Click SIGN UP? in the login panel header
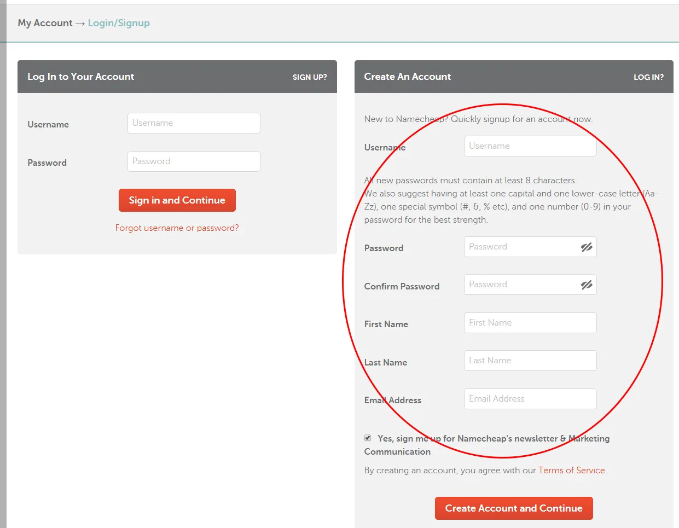This screenshot has width=679, height=528. [310, 77]
